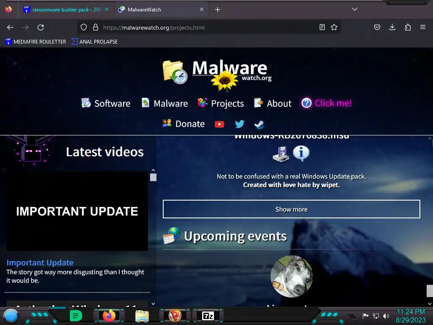
Task: Open the ANAL PROLAPSE bookmark
Action: (x=94, y=42)
